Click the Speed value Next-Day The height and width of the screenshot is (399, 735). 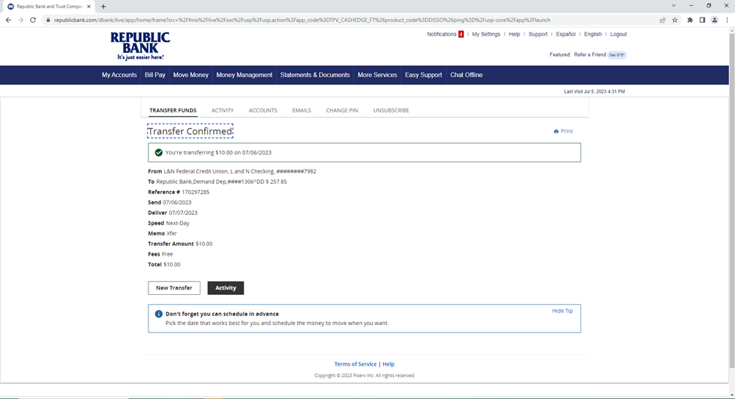tap(178, 223)
